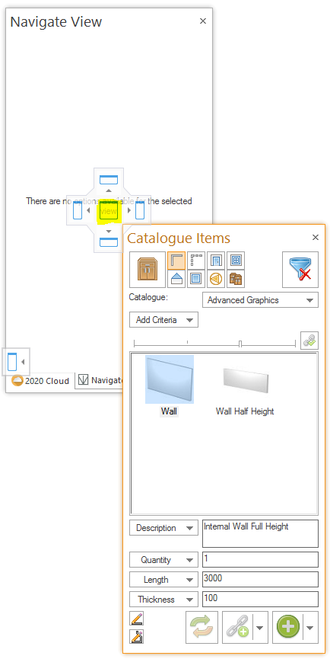Switch to the 2020 Cloud tab
Screen dimensions: 330x659
pyautogui.click(x=40, y=381)
